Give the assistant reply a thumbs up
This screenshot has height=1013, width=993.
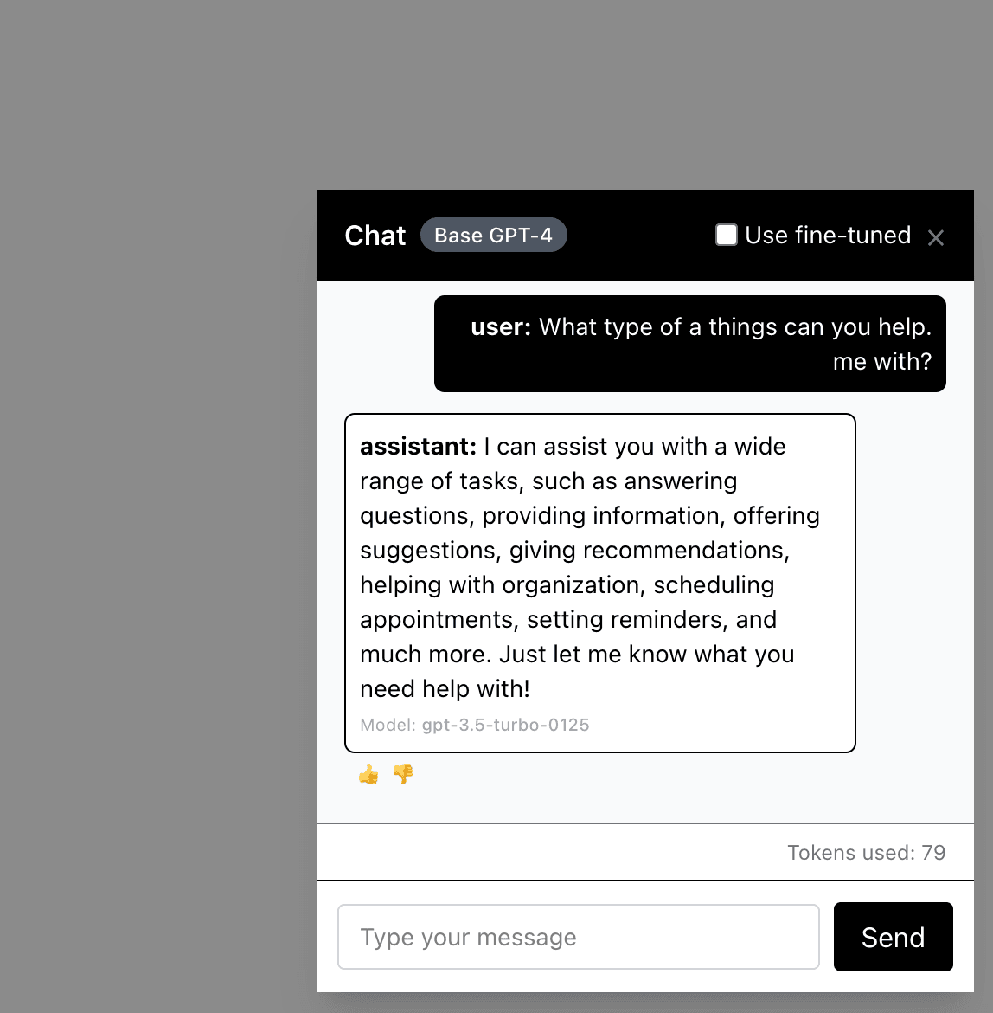coord(368,774)
